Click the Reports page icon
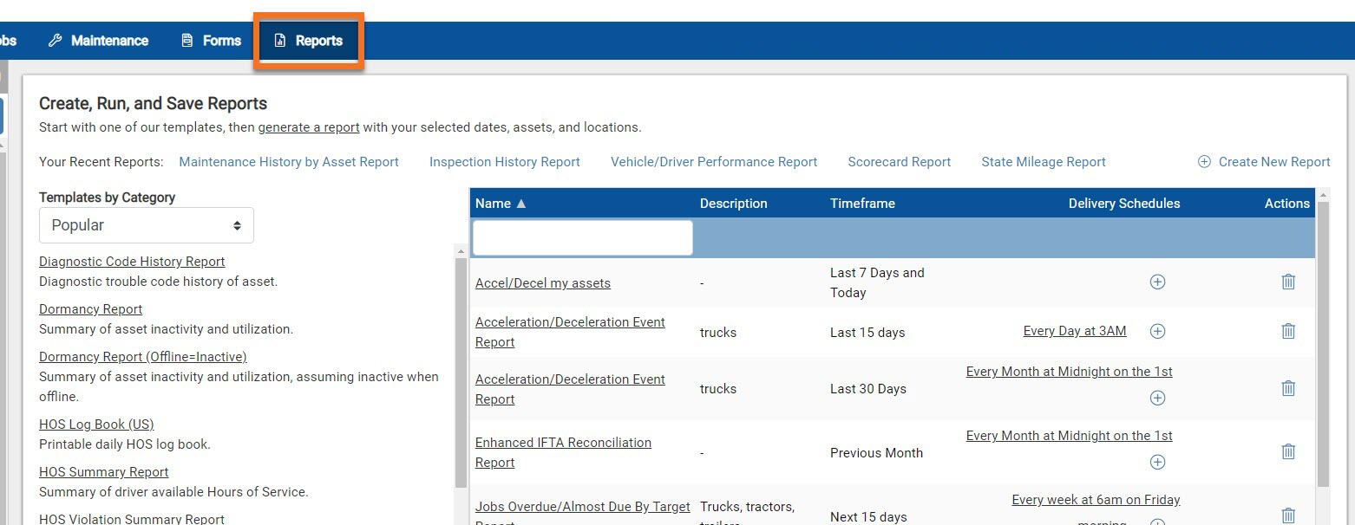The height and width of the screenshot is (525, 1355). tap(279, 40)
